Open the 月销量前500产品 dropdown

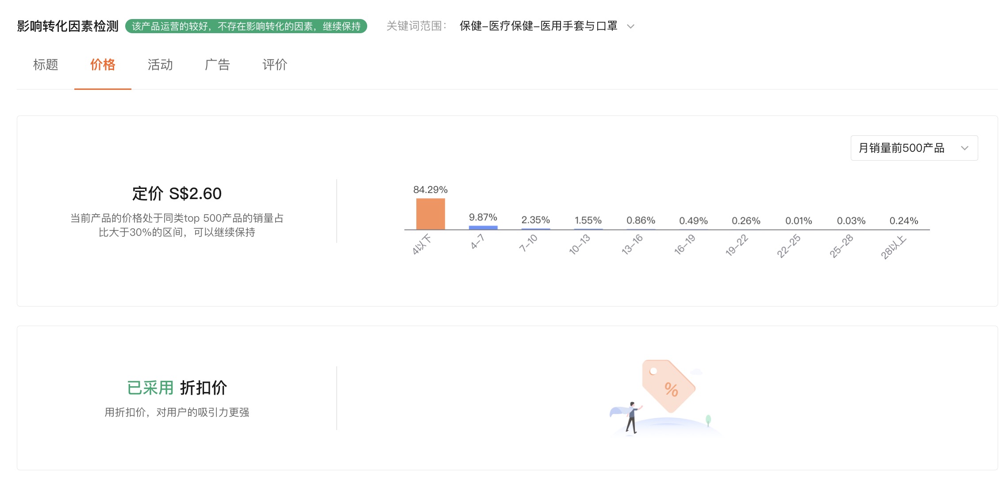[914, 148]
